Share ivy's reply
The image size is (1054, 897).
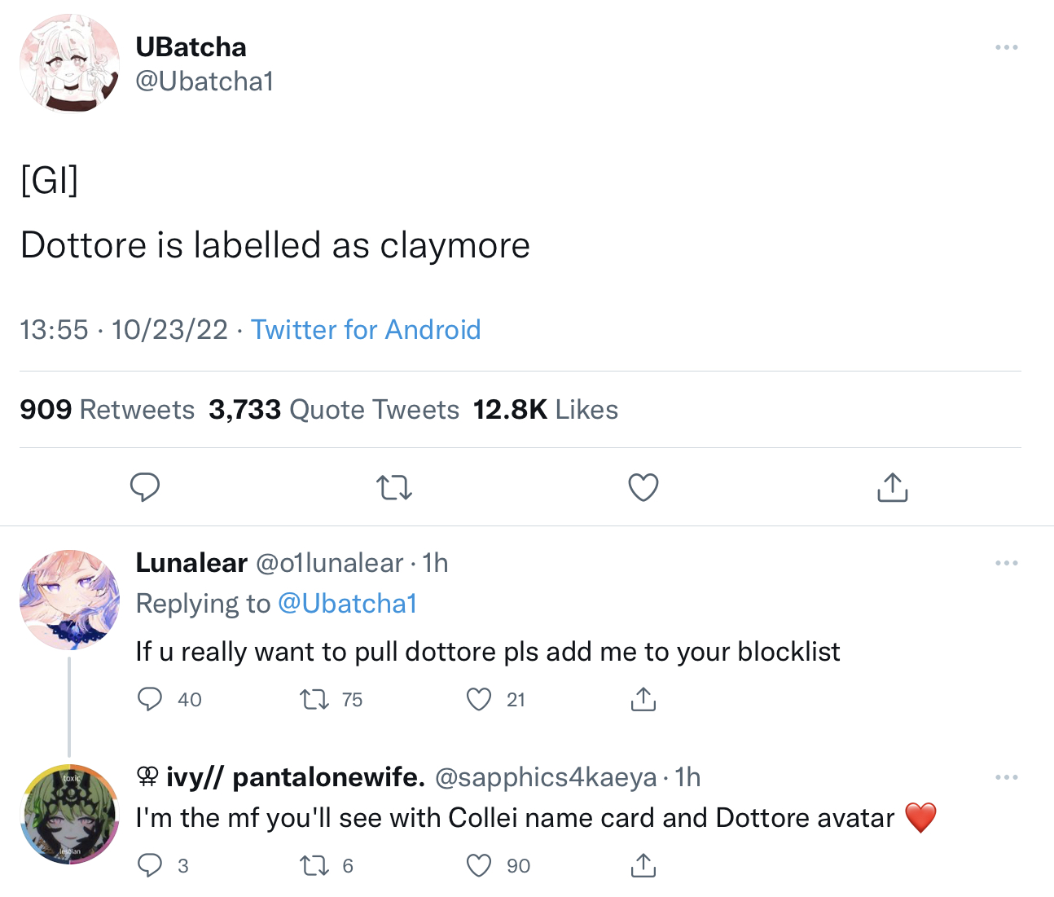[x=643, y=865]
